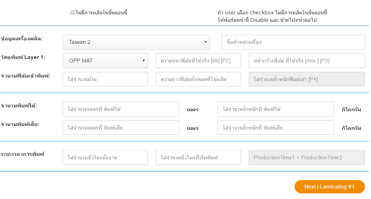This screenshot has width=371, height=199.
Task: Click the ความยาวฟิล์มทั้งหมดที่ใช้ผลิต field
Action: tap(198, 79)
